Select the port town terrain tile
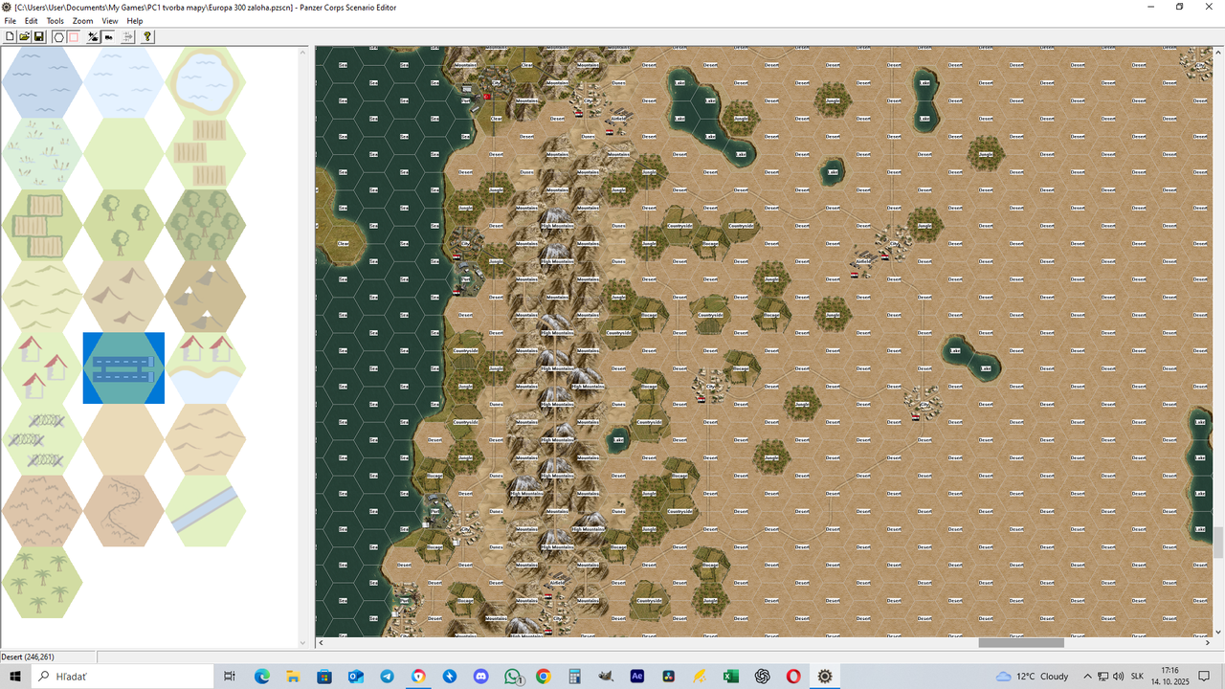The height and width of the screenshot is (689, 1225). click(206, 367)
